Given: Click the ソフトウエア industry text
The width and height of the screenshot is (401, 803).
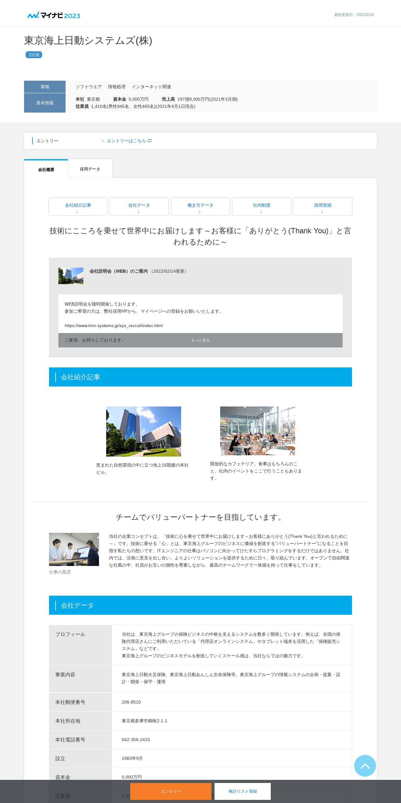Looking at the screenshot, I should tap(89, 87).
